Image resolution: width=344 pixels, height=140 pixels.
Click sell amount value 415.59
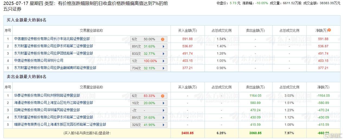click(255, 125)
